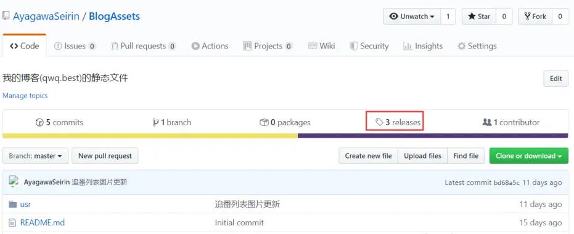Open the latest commit message 追番列表图片更新

point(99,182)
